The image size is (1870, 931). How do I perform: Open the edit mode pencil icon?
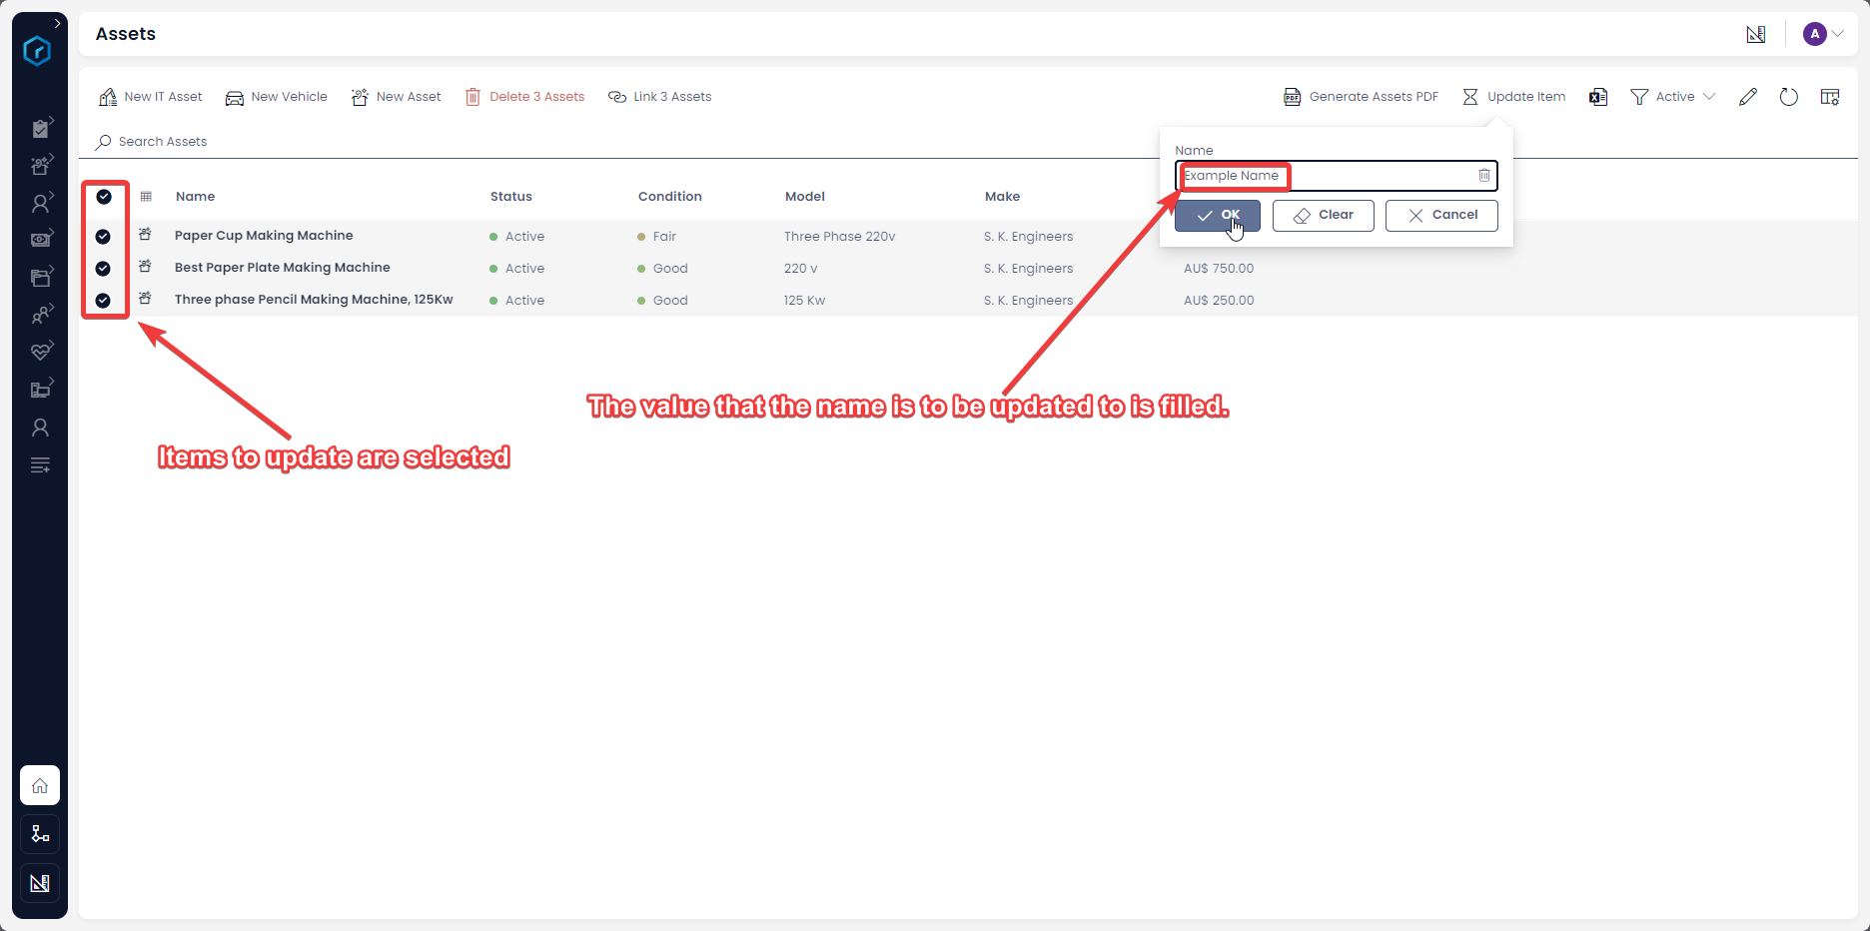(1749, 96)
